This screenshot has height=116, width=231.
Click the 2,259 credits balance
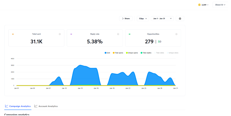(204, 5)
